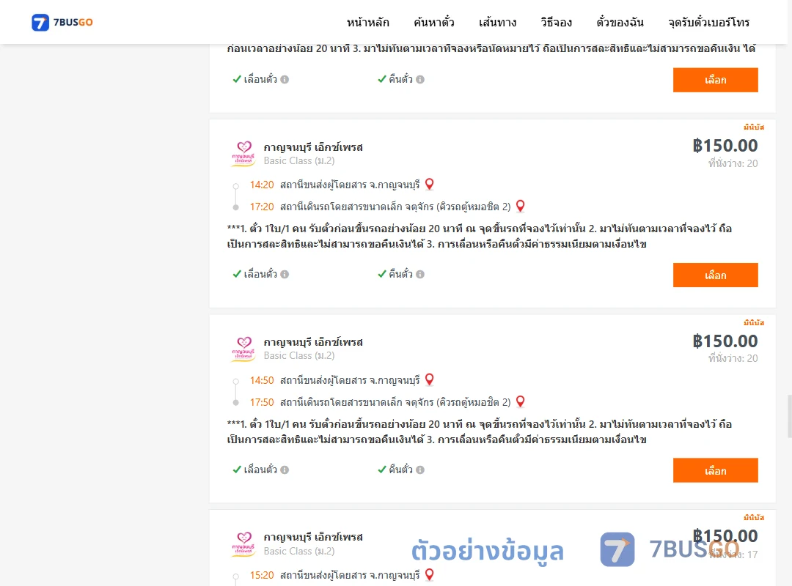Open ค้นหาตั๋ว menu item

click(434, 22)
